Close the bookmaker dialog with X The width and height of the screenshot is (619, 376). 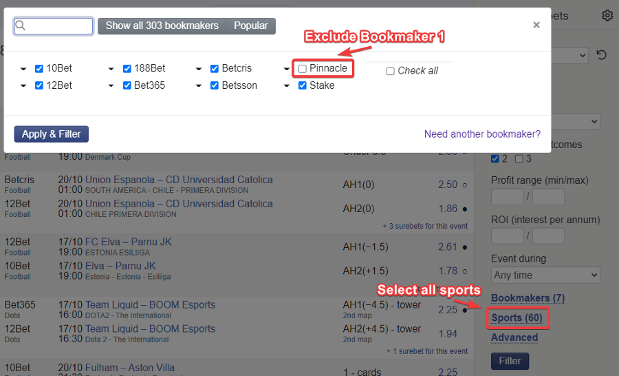[536, 25]
